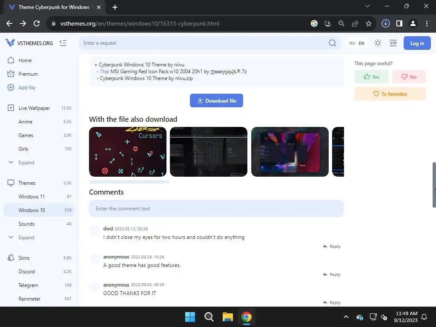Click the Google icon in address bar
This screenshot has height=327, width=436.
[x=314, y=24]
